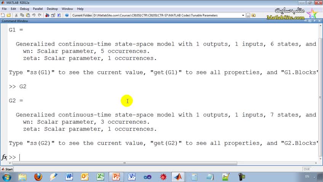Click the EN language indicator
The width and height of the screenshot is (323, 182).
click(307, 176)
